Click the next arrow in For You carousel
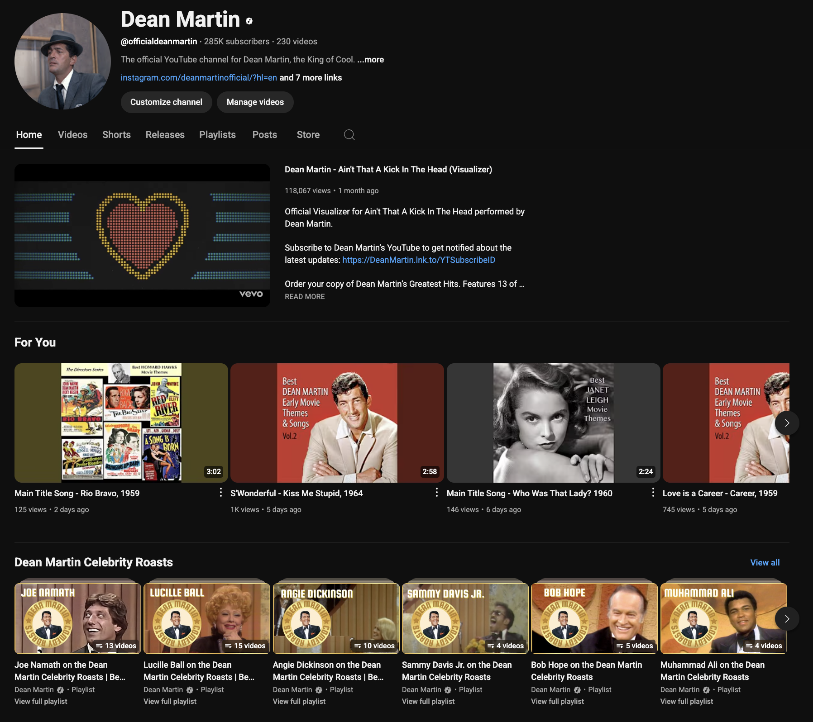The width and height of the screenshot is (813, 722). (787, 423)
